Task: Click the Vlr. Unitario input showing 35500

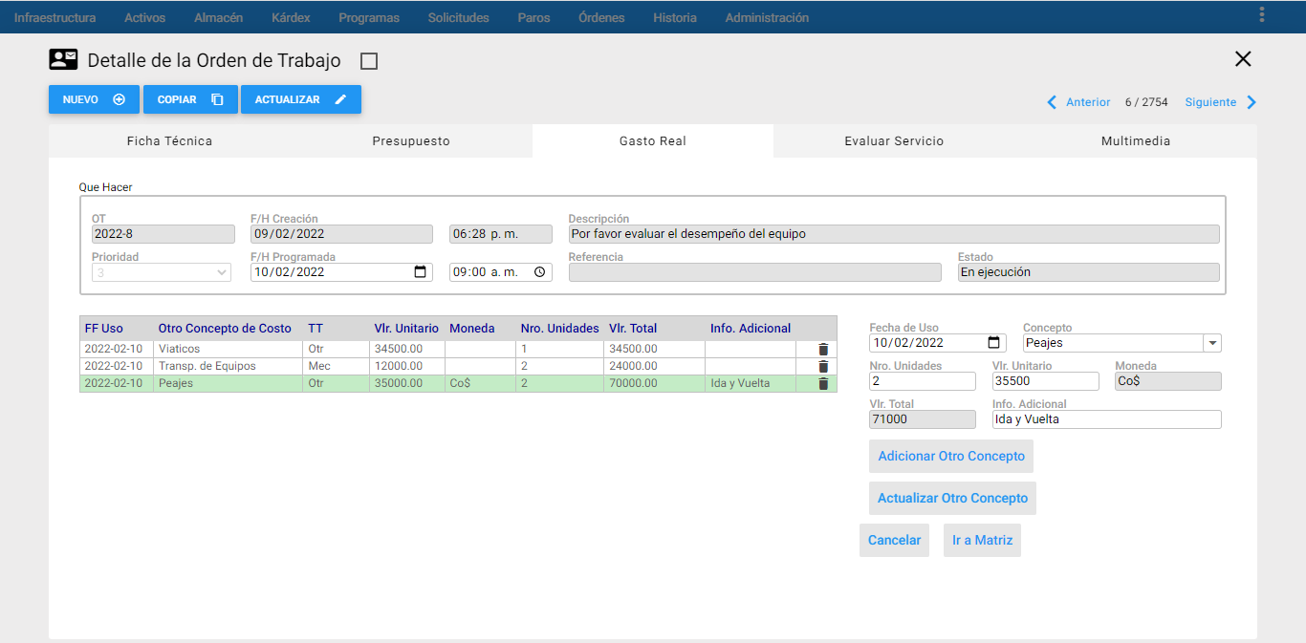Action: coord(1045,381)
